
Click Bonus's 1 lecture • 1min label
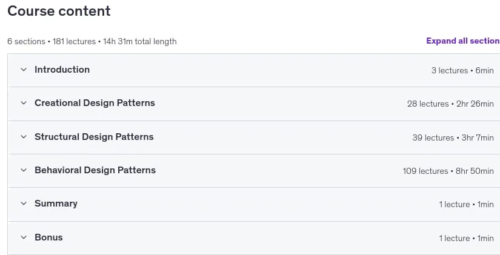[466, 238]
